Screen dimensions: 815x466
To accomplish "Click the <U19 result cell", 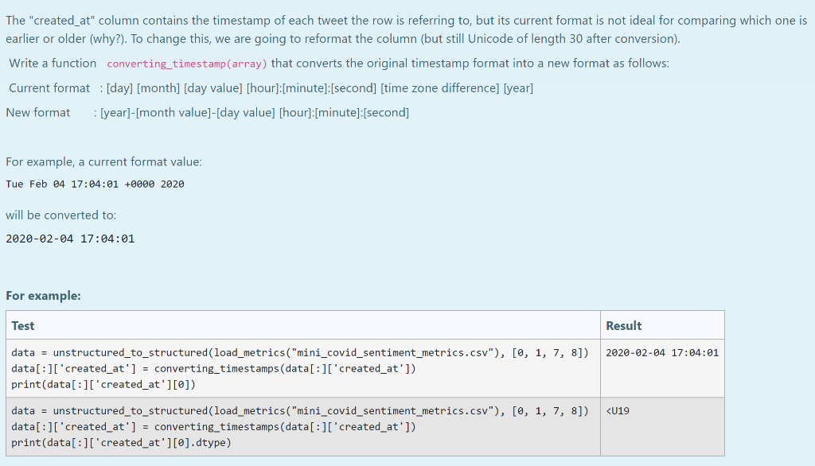I will coord(618,411).
